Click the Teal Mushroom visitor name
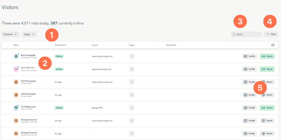 [x=28, y=107]
